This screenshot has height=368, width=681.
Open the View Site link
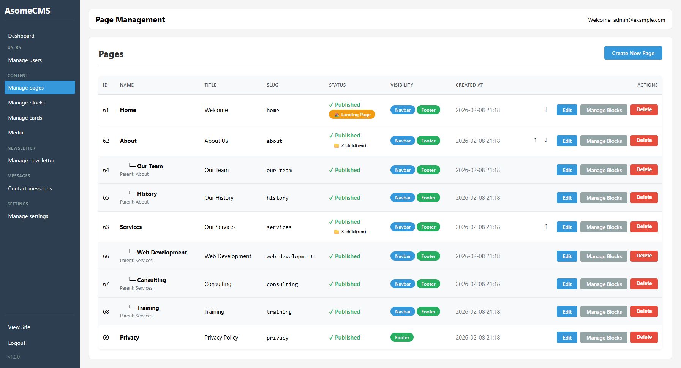tap(19, 327)
